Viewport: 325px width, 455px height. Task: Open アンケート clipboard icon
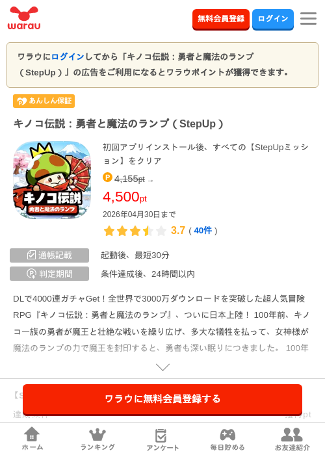coord(162,435)
